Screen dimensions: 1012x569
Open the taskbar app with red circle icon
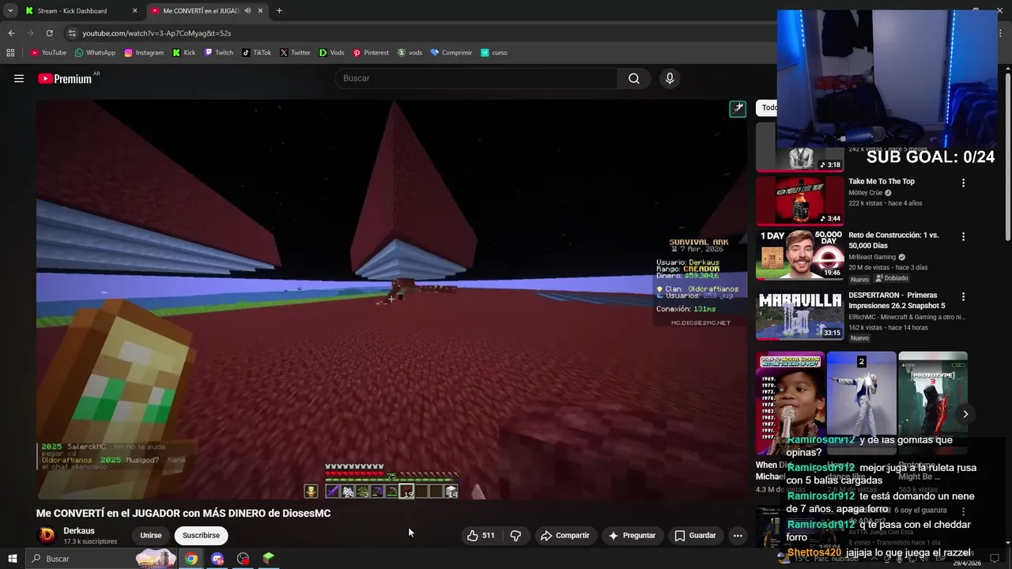[243, 559]
